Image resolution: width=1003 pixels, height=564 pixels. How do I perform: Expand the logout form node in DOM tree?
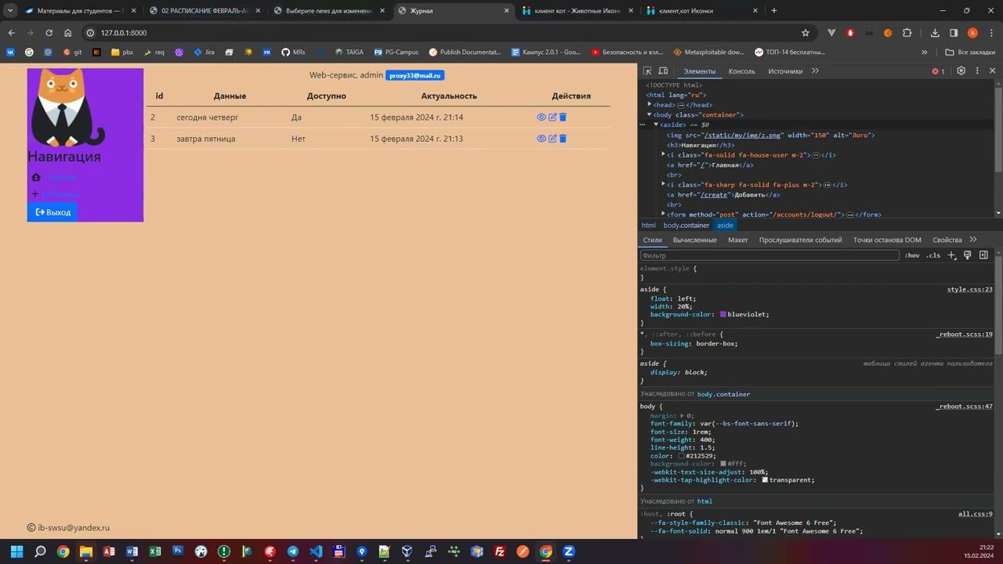[x=663, y=215]
